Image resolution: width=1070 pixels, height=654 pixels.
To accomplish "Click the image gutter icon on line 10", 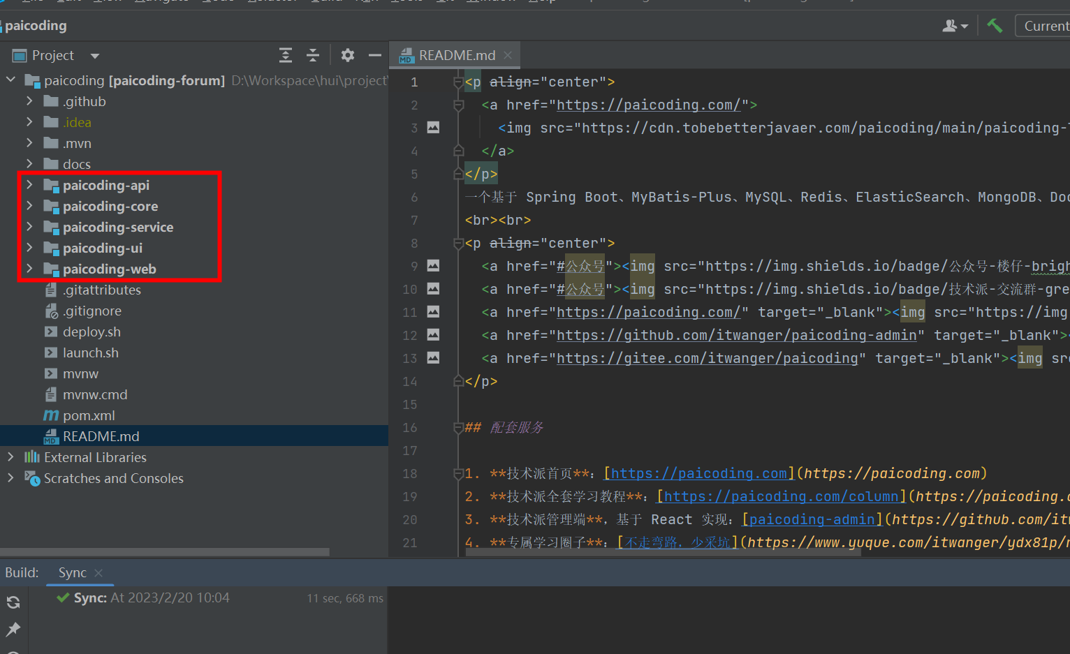I will point(434,289).
